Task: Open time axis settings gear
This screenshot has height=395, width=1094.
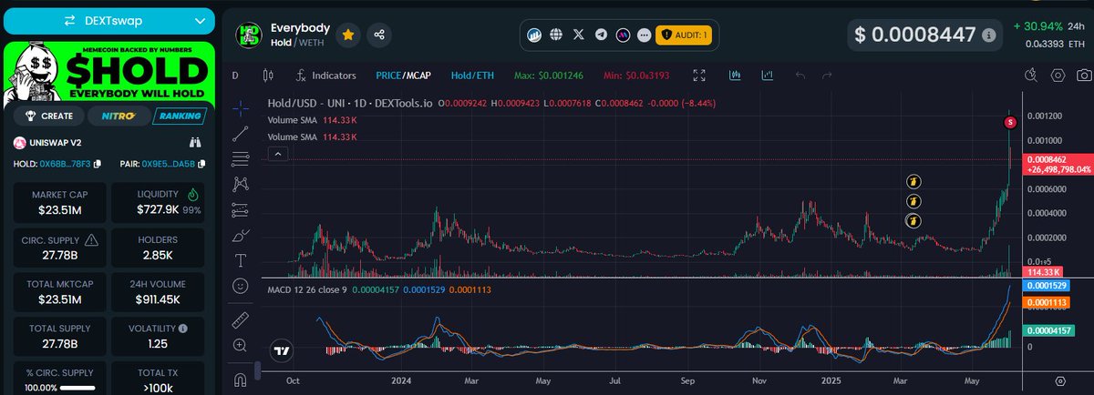Action: (1060, 380)
